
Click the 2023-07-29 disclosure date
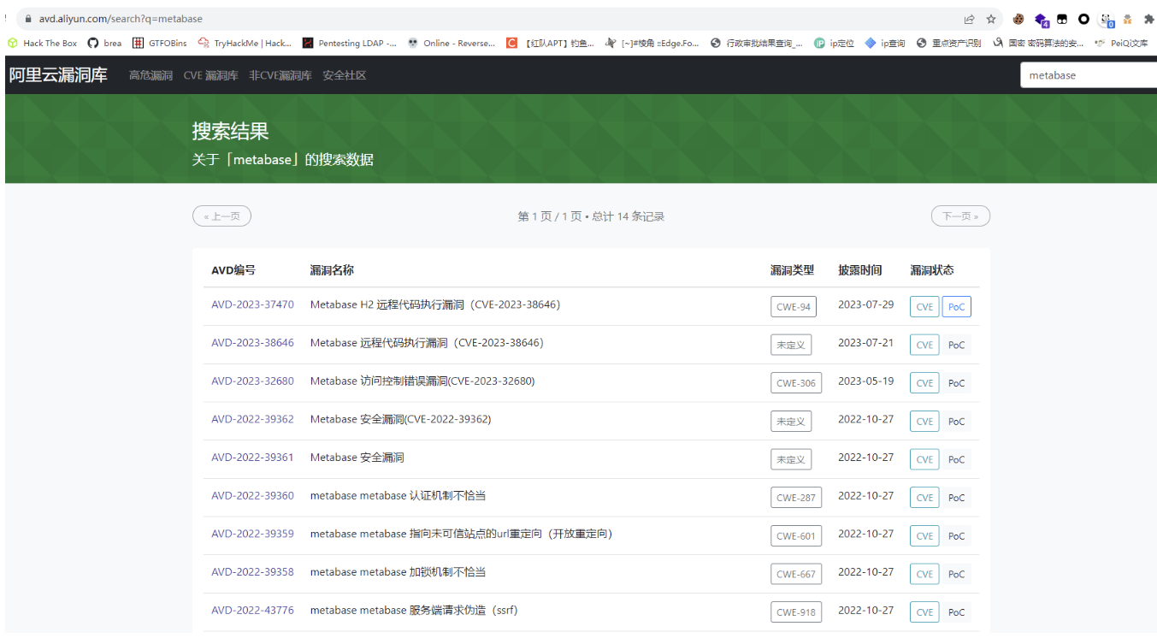tap(865, 304)
